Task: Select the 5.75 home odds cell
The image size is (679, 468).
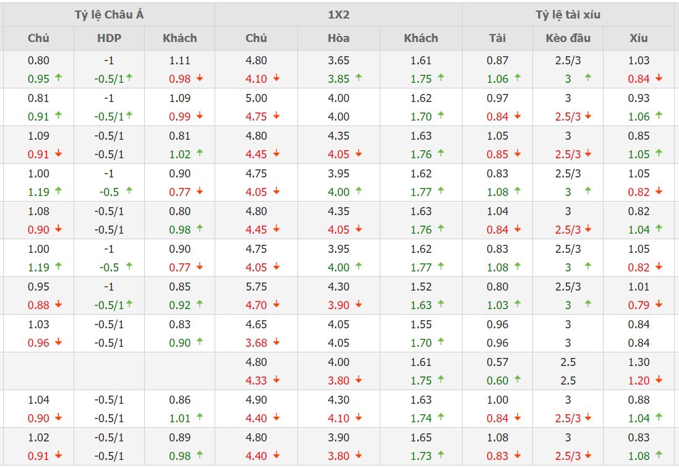Action: [x=256, y=287]
